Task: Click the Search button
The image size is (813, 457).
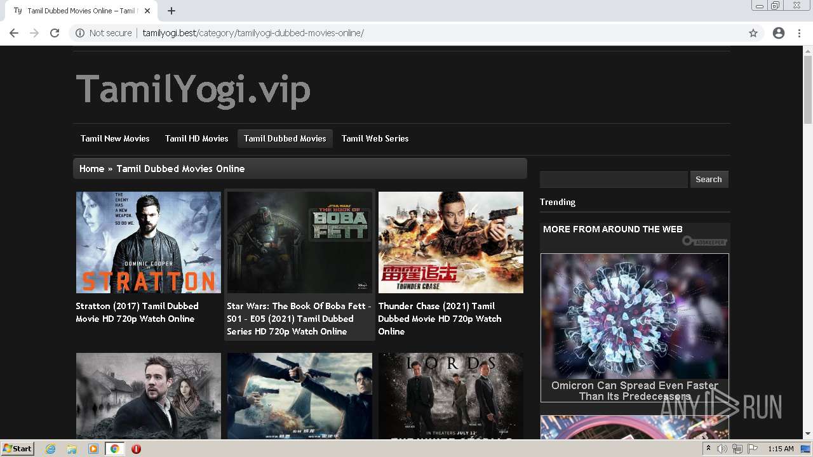Action: (x=709, y=180)
